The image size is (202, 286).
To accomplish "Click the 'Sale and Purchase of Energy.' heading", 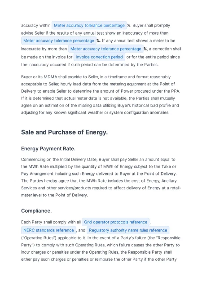I will click(64, 132).
